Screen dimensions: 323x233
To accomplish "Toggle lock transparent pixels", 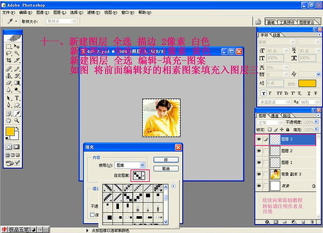I will [x=269, y=129].
